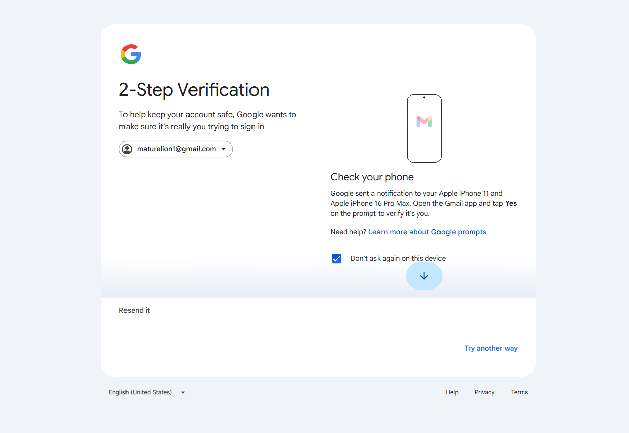Image resolution: width=629 pixels, height=433 pixels.
Task: Click the "2-Step Verification" heading
Action: (194, 90)
